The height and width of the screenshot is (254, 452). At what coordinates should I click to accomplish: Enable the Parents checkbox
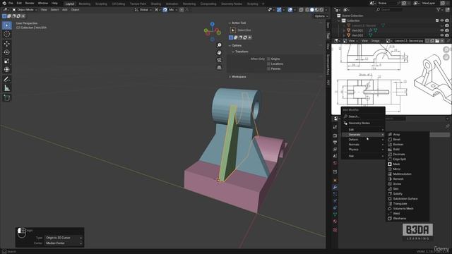pos(268,68)
